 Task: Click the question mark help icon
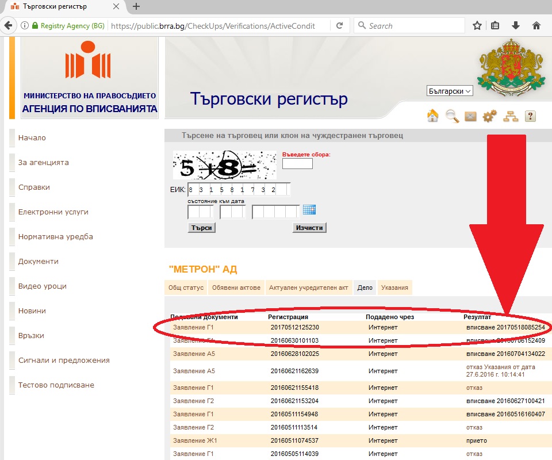(530, 116)
